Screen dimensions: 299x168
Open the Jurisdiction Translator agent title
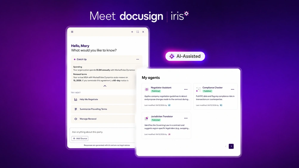tap(162, 116)
